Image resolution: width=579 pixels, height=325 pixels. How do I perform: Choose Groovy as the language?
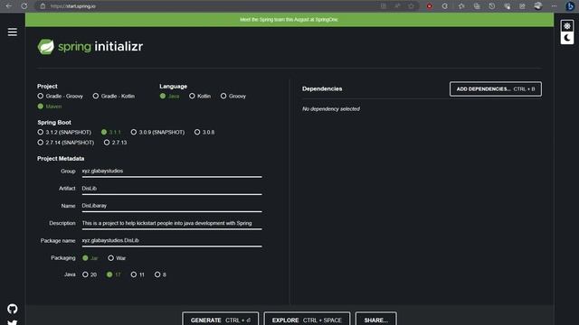click(x=233, y=97)
